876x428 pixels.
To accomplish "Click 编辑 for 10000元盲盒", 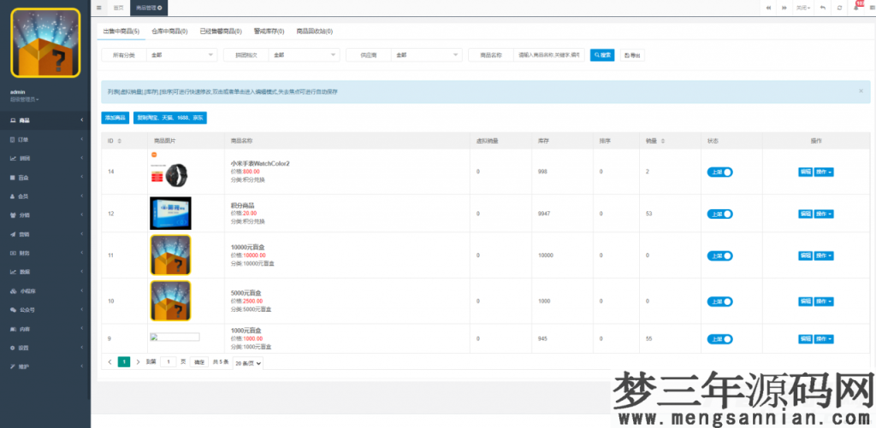I will coord(805,255).
